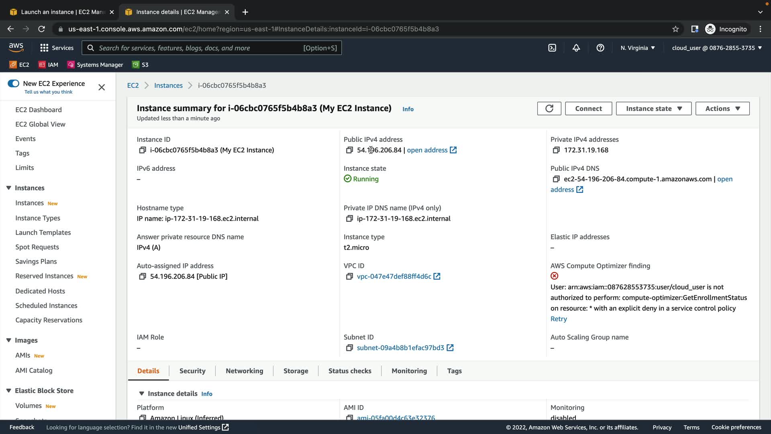Collapse the Instances sidebar section
The width and height of the screenshot is (771, 434).
coord(8,188)
